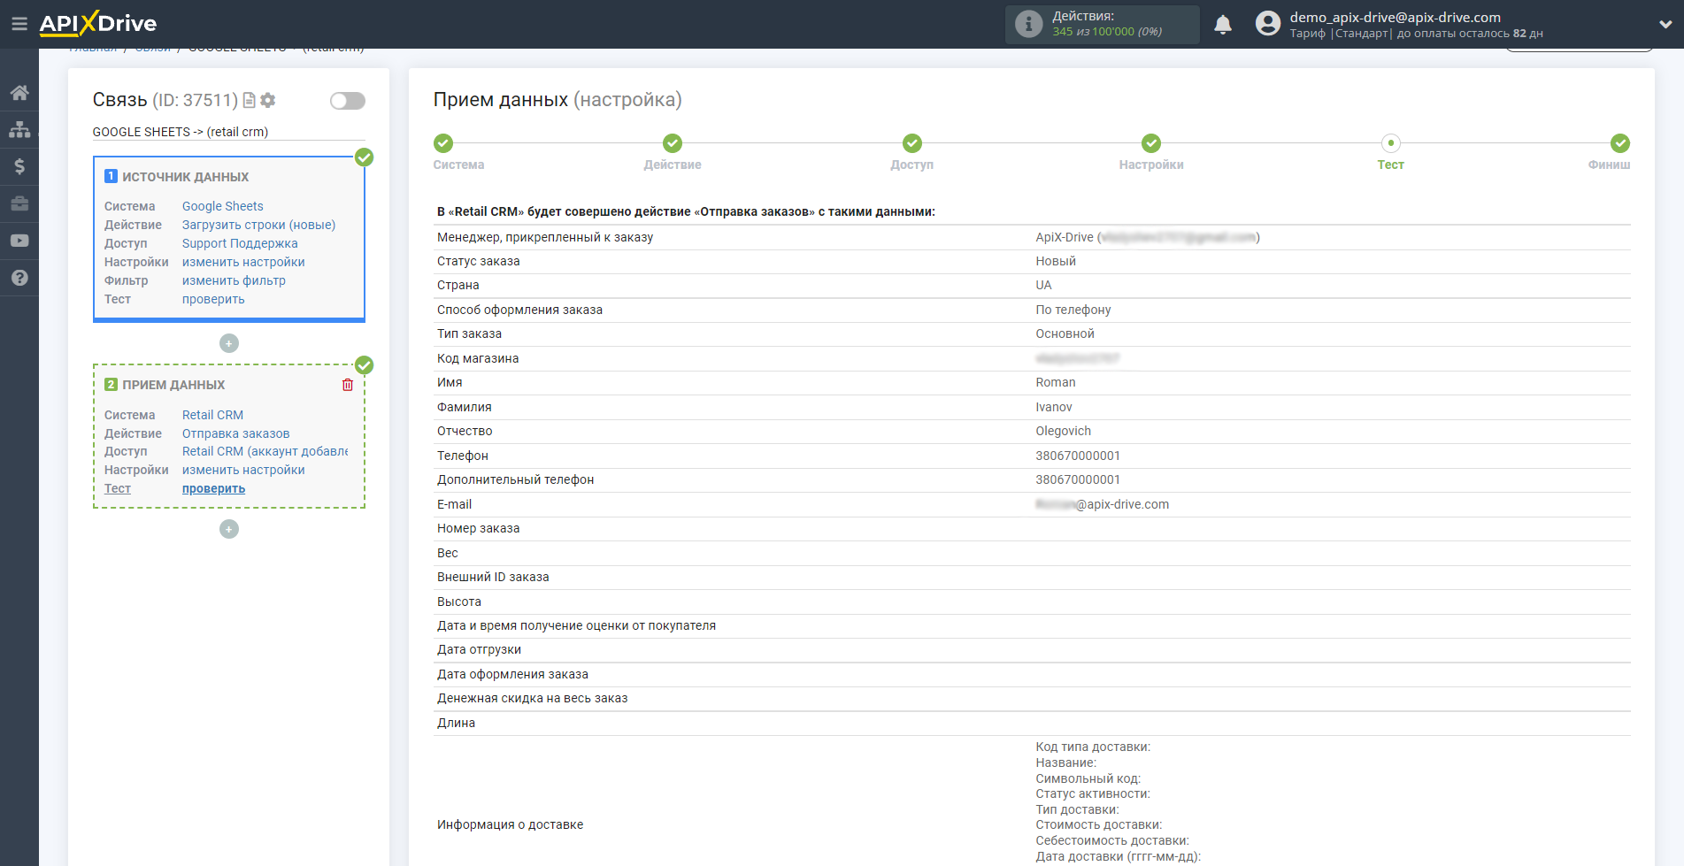This screenshot has height=866, width=1684.
Task: Click the E-mail row label
Action: pyautogui.click(x=454, y=504)
